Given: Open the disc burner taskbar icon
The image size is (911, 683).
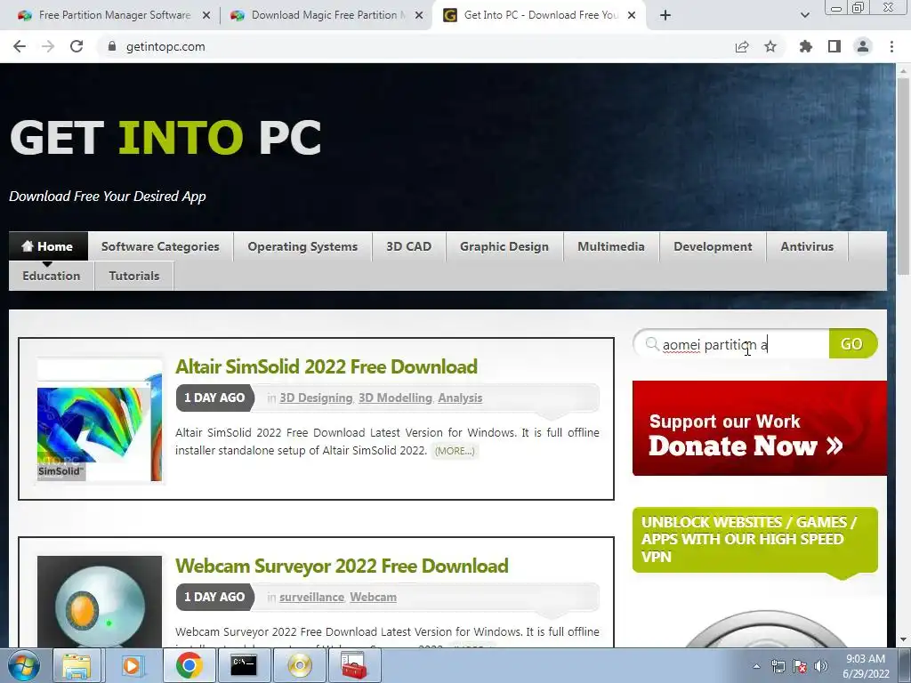Looking at the screenshot, I should 299,665.
